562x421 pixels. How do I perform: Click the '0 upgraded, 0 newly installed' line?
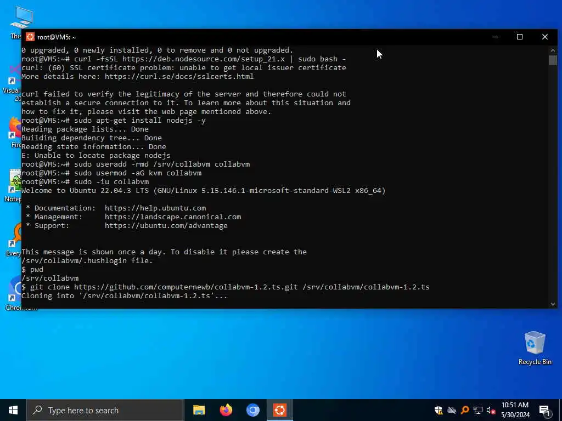point(158,50)
